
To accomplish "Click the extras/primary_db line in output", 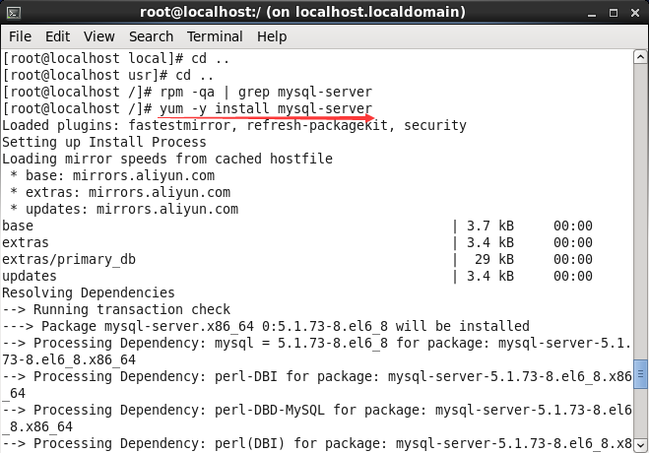I will coord(69,259).
